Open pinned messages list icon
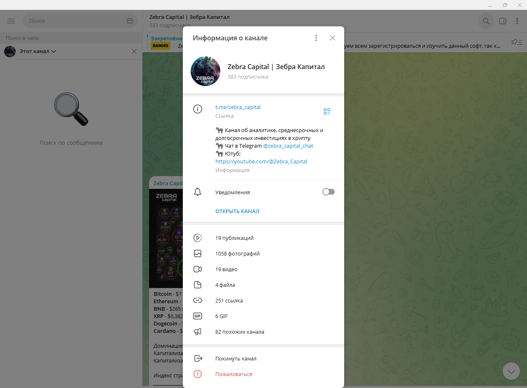Image resolution: width=527 pixels, height=388 pixels. tap(516, 42)
